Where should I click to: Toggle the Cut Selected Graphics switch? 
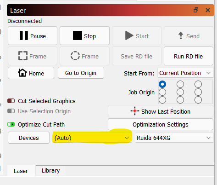(x=11, y=101)
